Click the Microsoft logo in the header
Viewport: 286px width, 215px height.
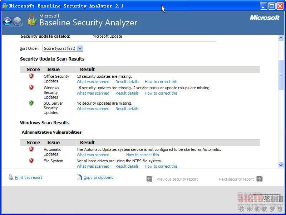tap(265, 18)
